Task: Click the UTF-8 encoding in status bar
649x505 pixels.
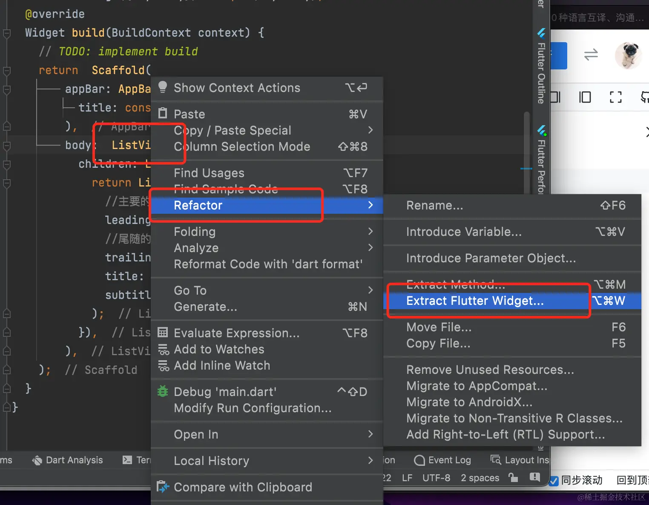Action: pos(436,478)
